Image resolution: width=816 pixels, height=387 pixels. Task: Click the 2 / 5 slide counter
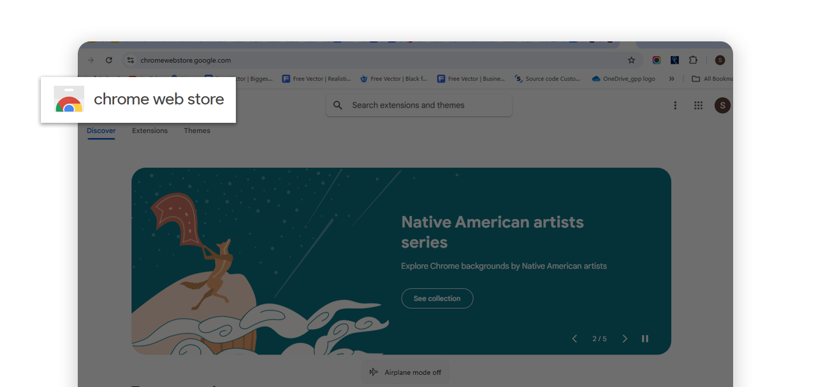click(x=599, y=339)
